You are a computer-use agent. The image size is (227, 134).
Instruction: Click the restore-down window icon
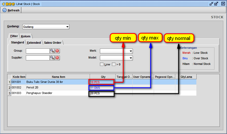click(x=211, y=4)
